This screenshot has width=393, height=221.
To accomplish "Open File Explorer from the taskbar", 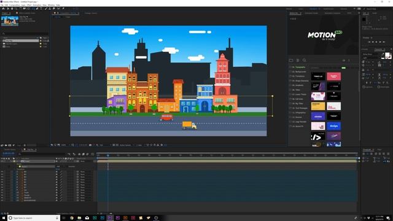I will pyautogui.click(x=79, y=218).
